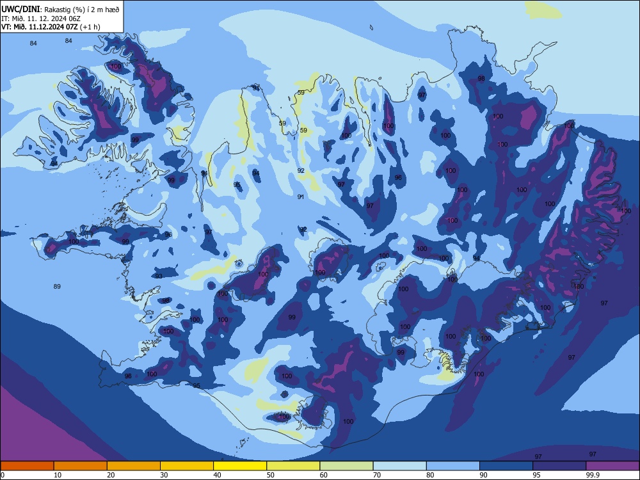Click the '89' humidity value over the ocean
This screenshot has width=640, height=480.
[57, 287]
